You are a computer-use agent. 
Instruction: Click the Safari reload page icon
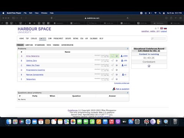coord(127,18)
